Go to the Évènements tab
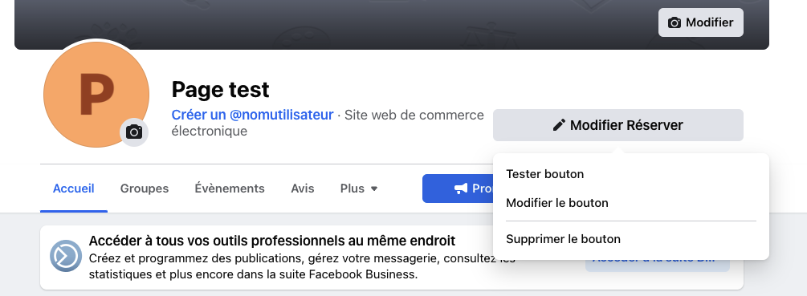This screenshot has height=296, width=807. click(x=230, y=189)
